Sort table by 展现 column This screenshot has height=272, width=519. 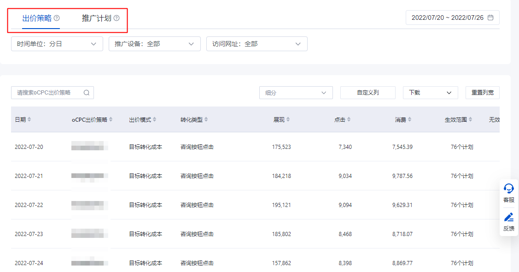(288, 120)
